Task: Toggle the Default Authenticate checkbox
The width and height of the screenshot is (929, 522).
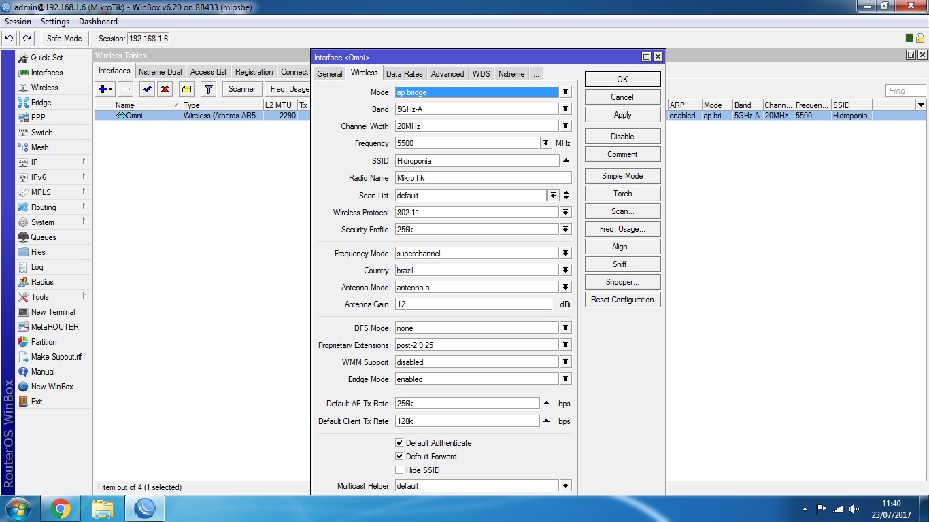Action: click(x=399, y=443)
